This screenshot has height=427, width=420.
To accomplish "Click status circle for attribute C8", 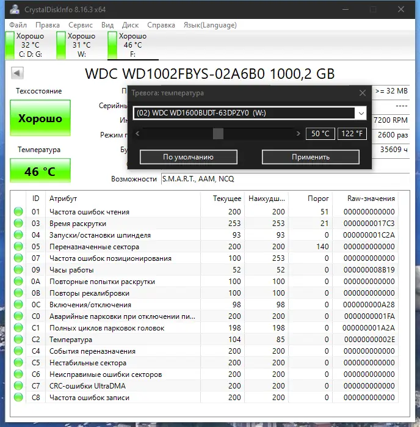I will 18,397.
